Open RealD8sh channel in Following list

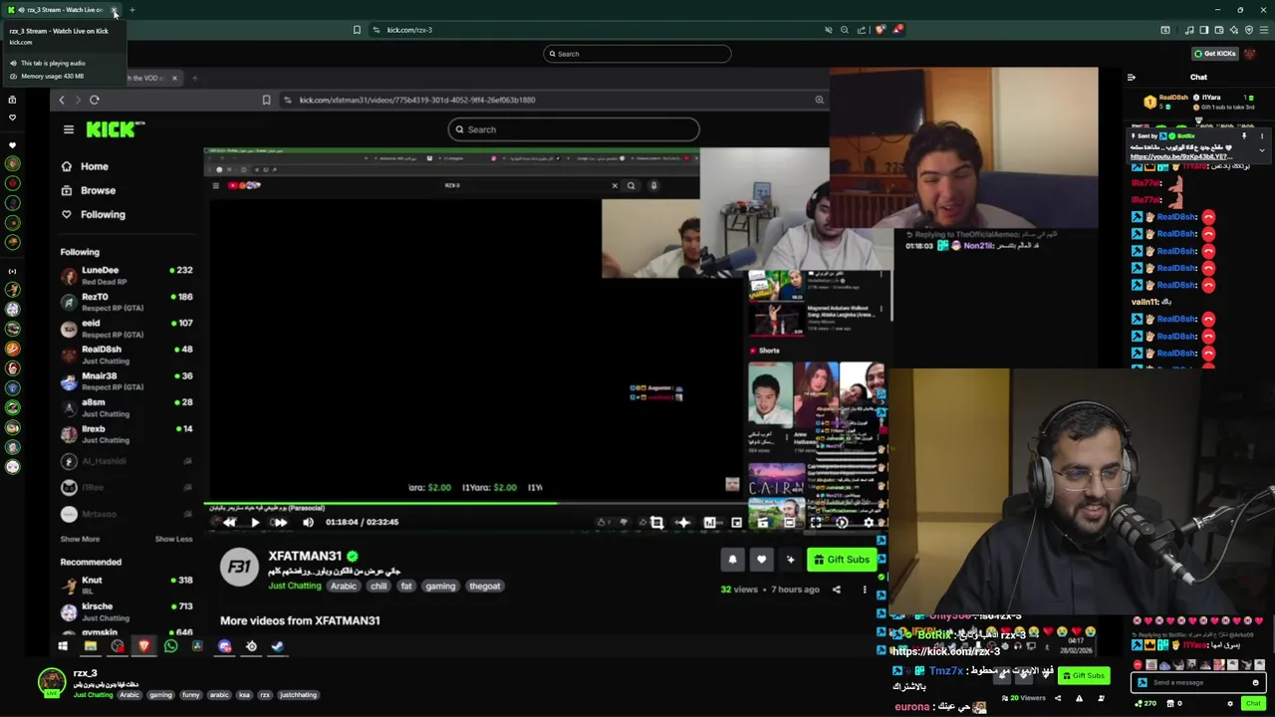127,355
